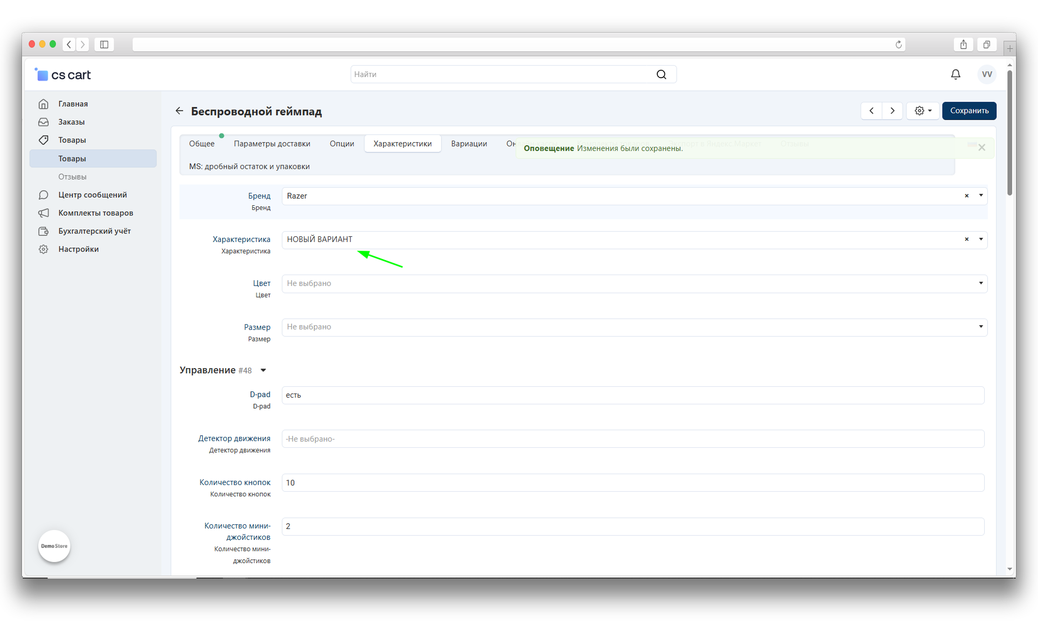Open the message center (Центр сообщений) icon
The image size is (1038, 621).
click(43, 195)
